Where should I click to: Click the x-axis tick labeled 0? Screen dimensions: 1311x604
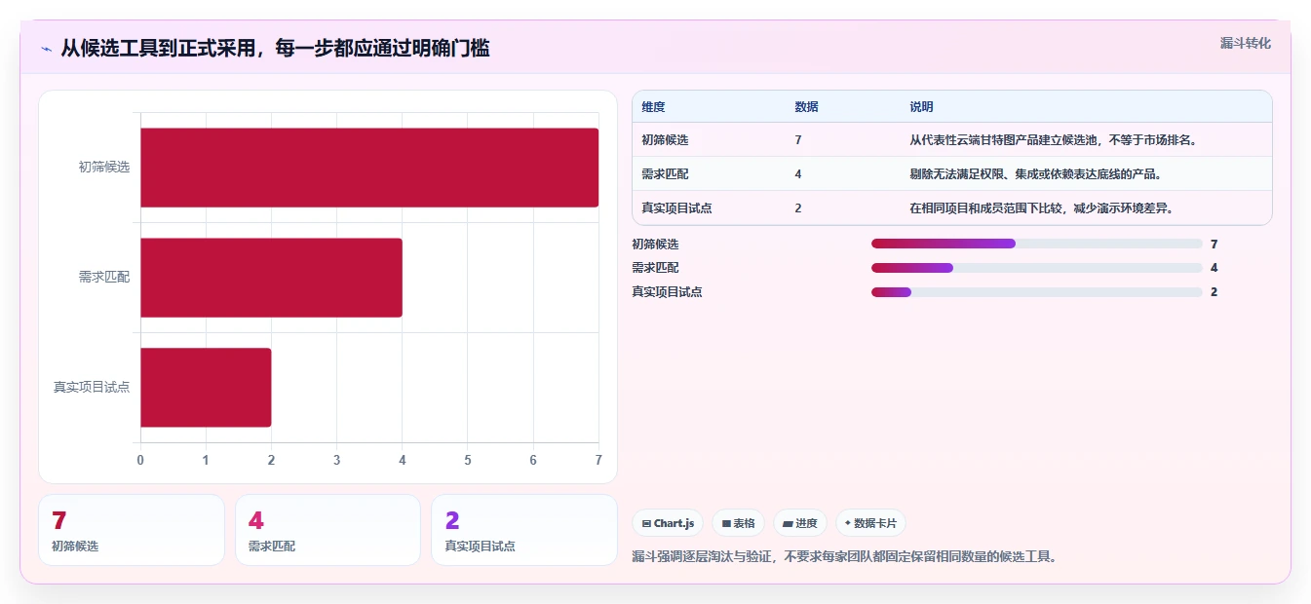point(140,460)
